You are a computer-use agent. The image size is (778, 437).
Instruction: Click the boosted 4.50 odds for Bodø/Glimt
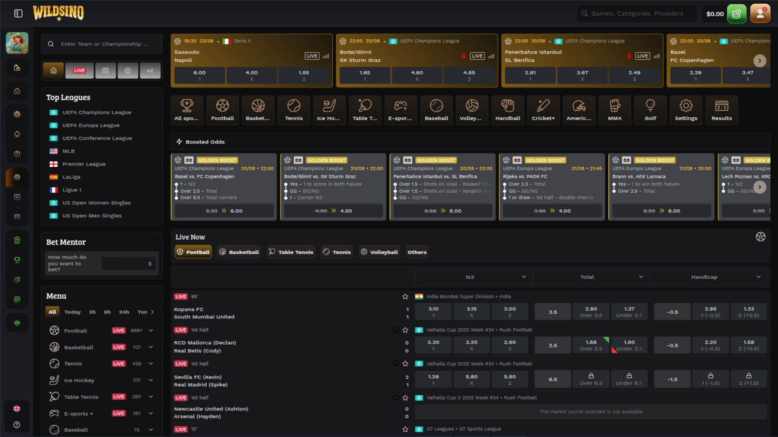pos(333,210)
